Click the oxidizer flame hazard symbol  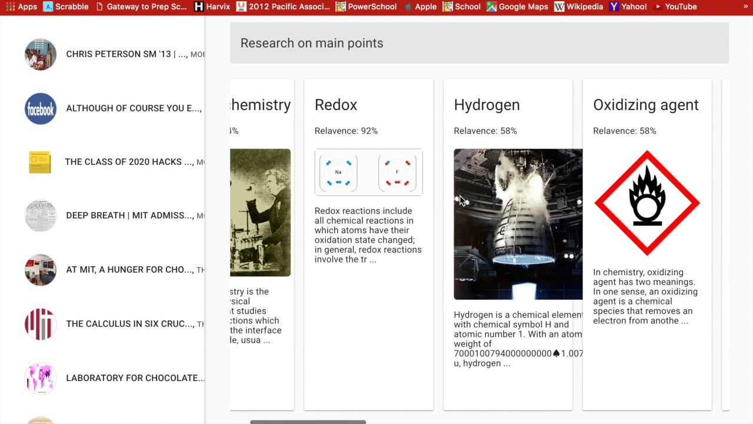point(647,203)
